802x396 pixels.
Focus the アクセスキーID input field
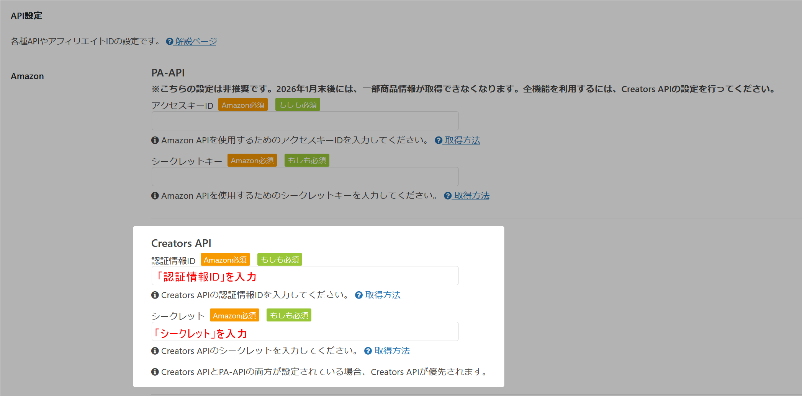(x=305, y=121)
